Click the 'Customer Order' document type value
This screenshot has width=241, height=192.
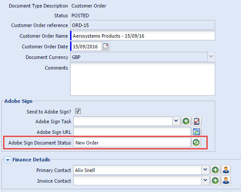point(89,6)
